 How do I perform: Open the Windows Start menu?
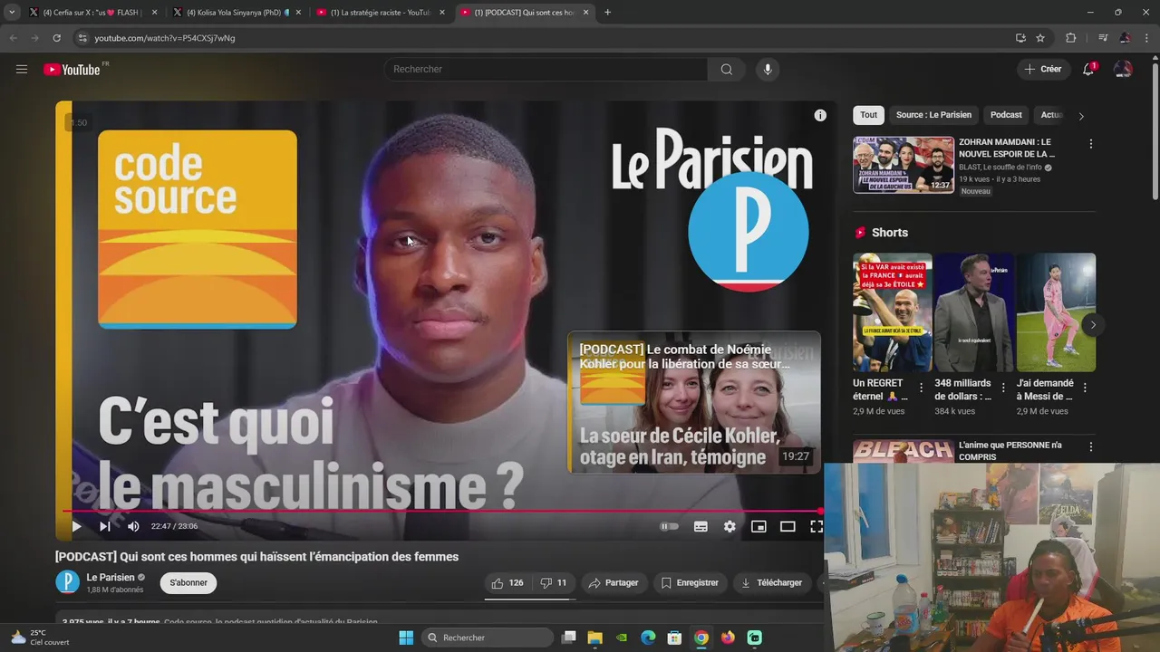[406, 638]
